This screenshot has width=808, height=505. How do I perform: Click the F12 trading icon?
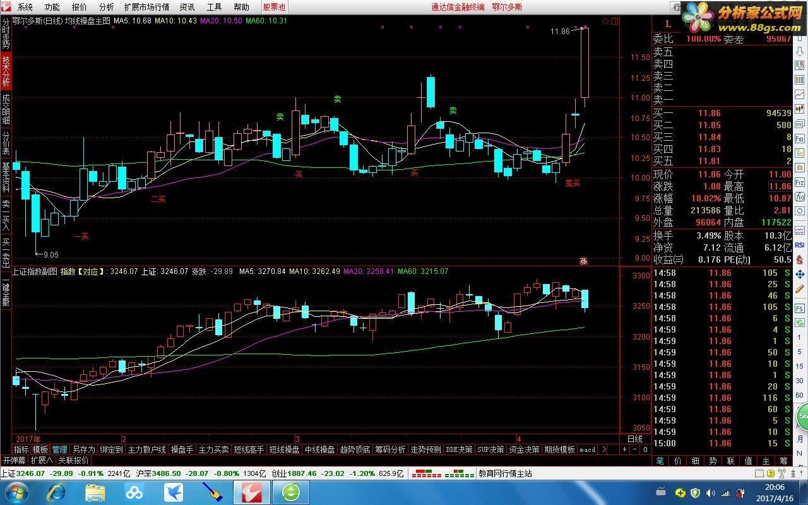tap(800, 182)
